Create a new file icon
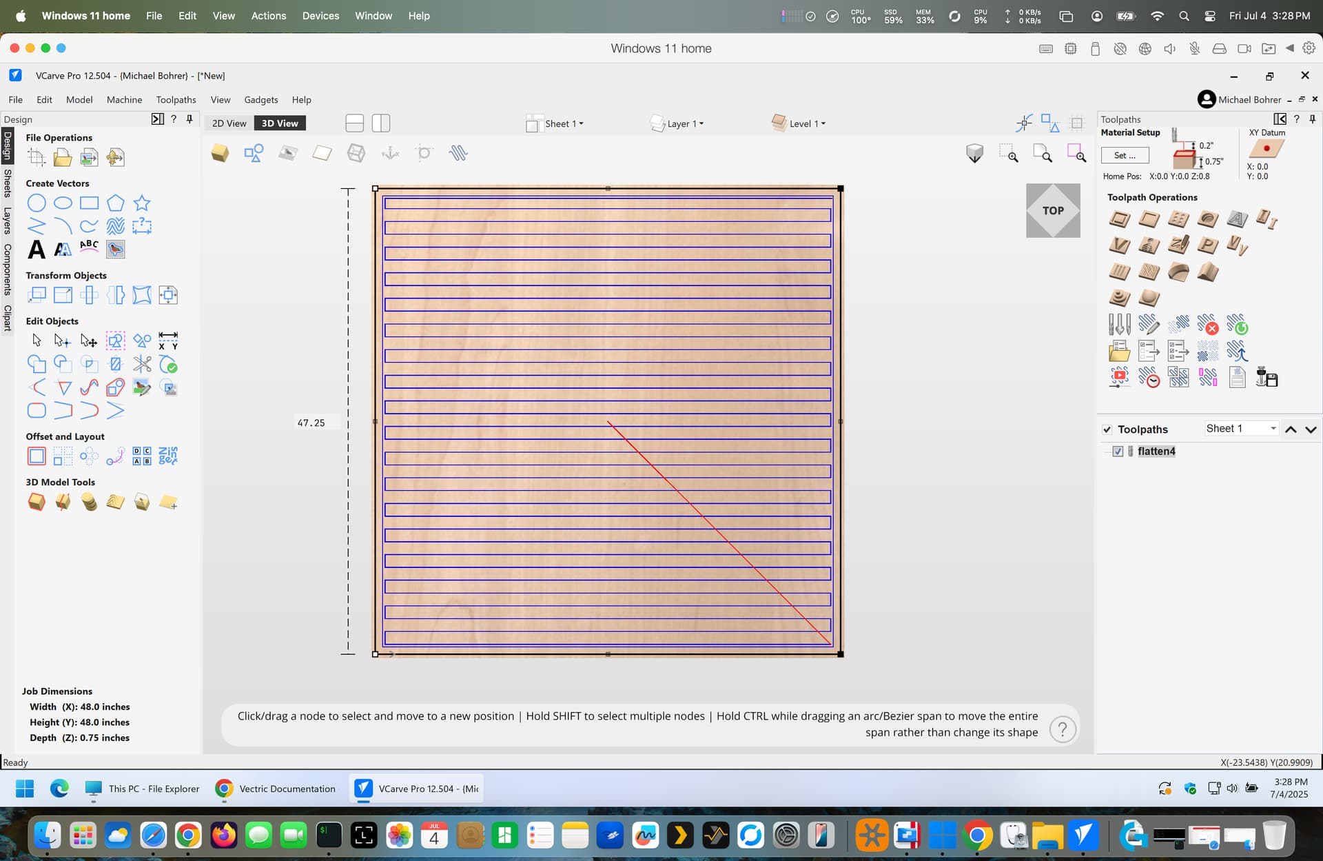This screenshot has width=1323, height=861. [37, 158]
